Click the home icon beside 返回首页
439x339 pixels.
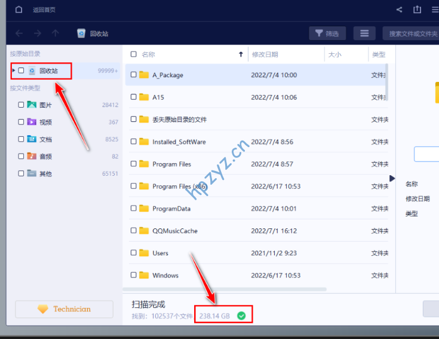click(x=19, y=10)
